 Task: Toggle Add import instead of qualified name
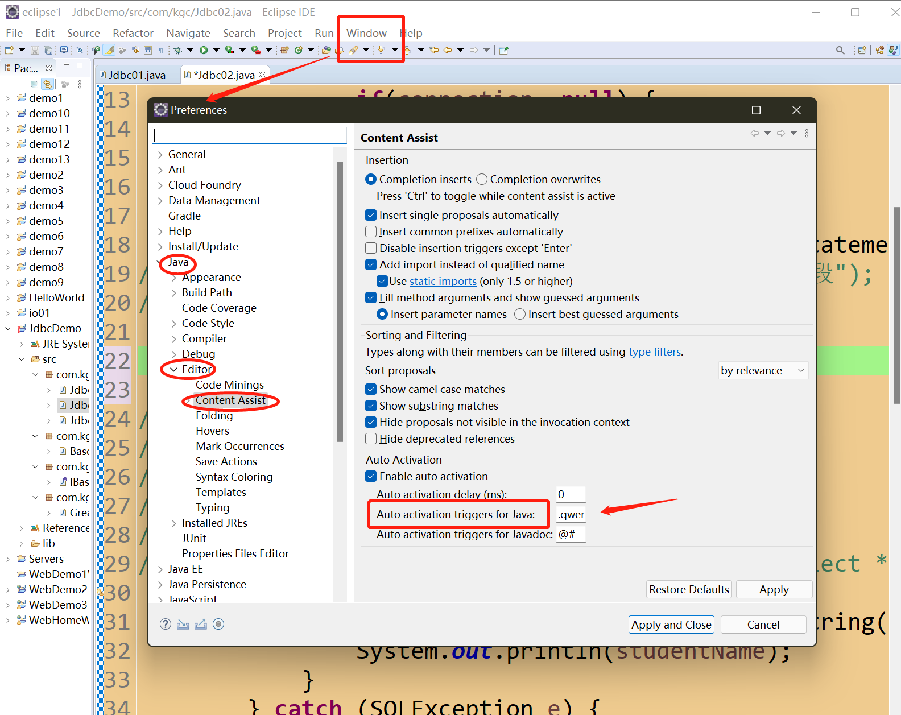(x=371, y=264)
